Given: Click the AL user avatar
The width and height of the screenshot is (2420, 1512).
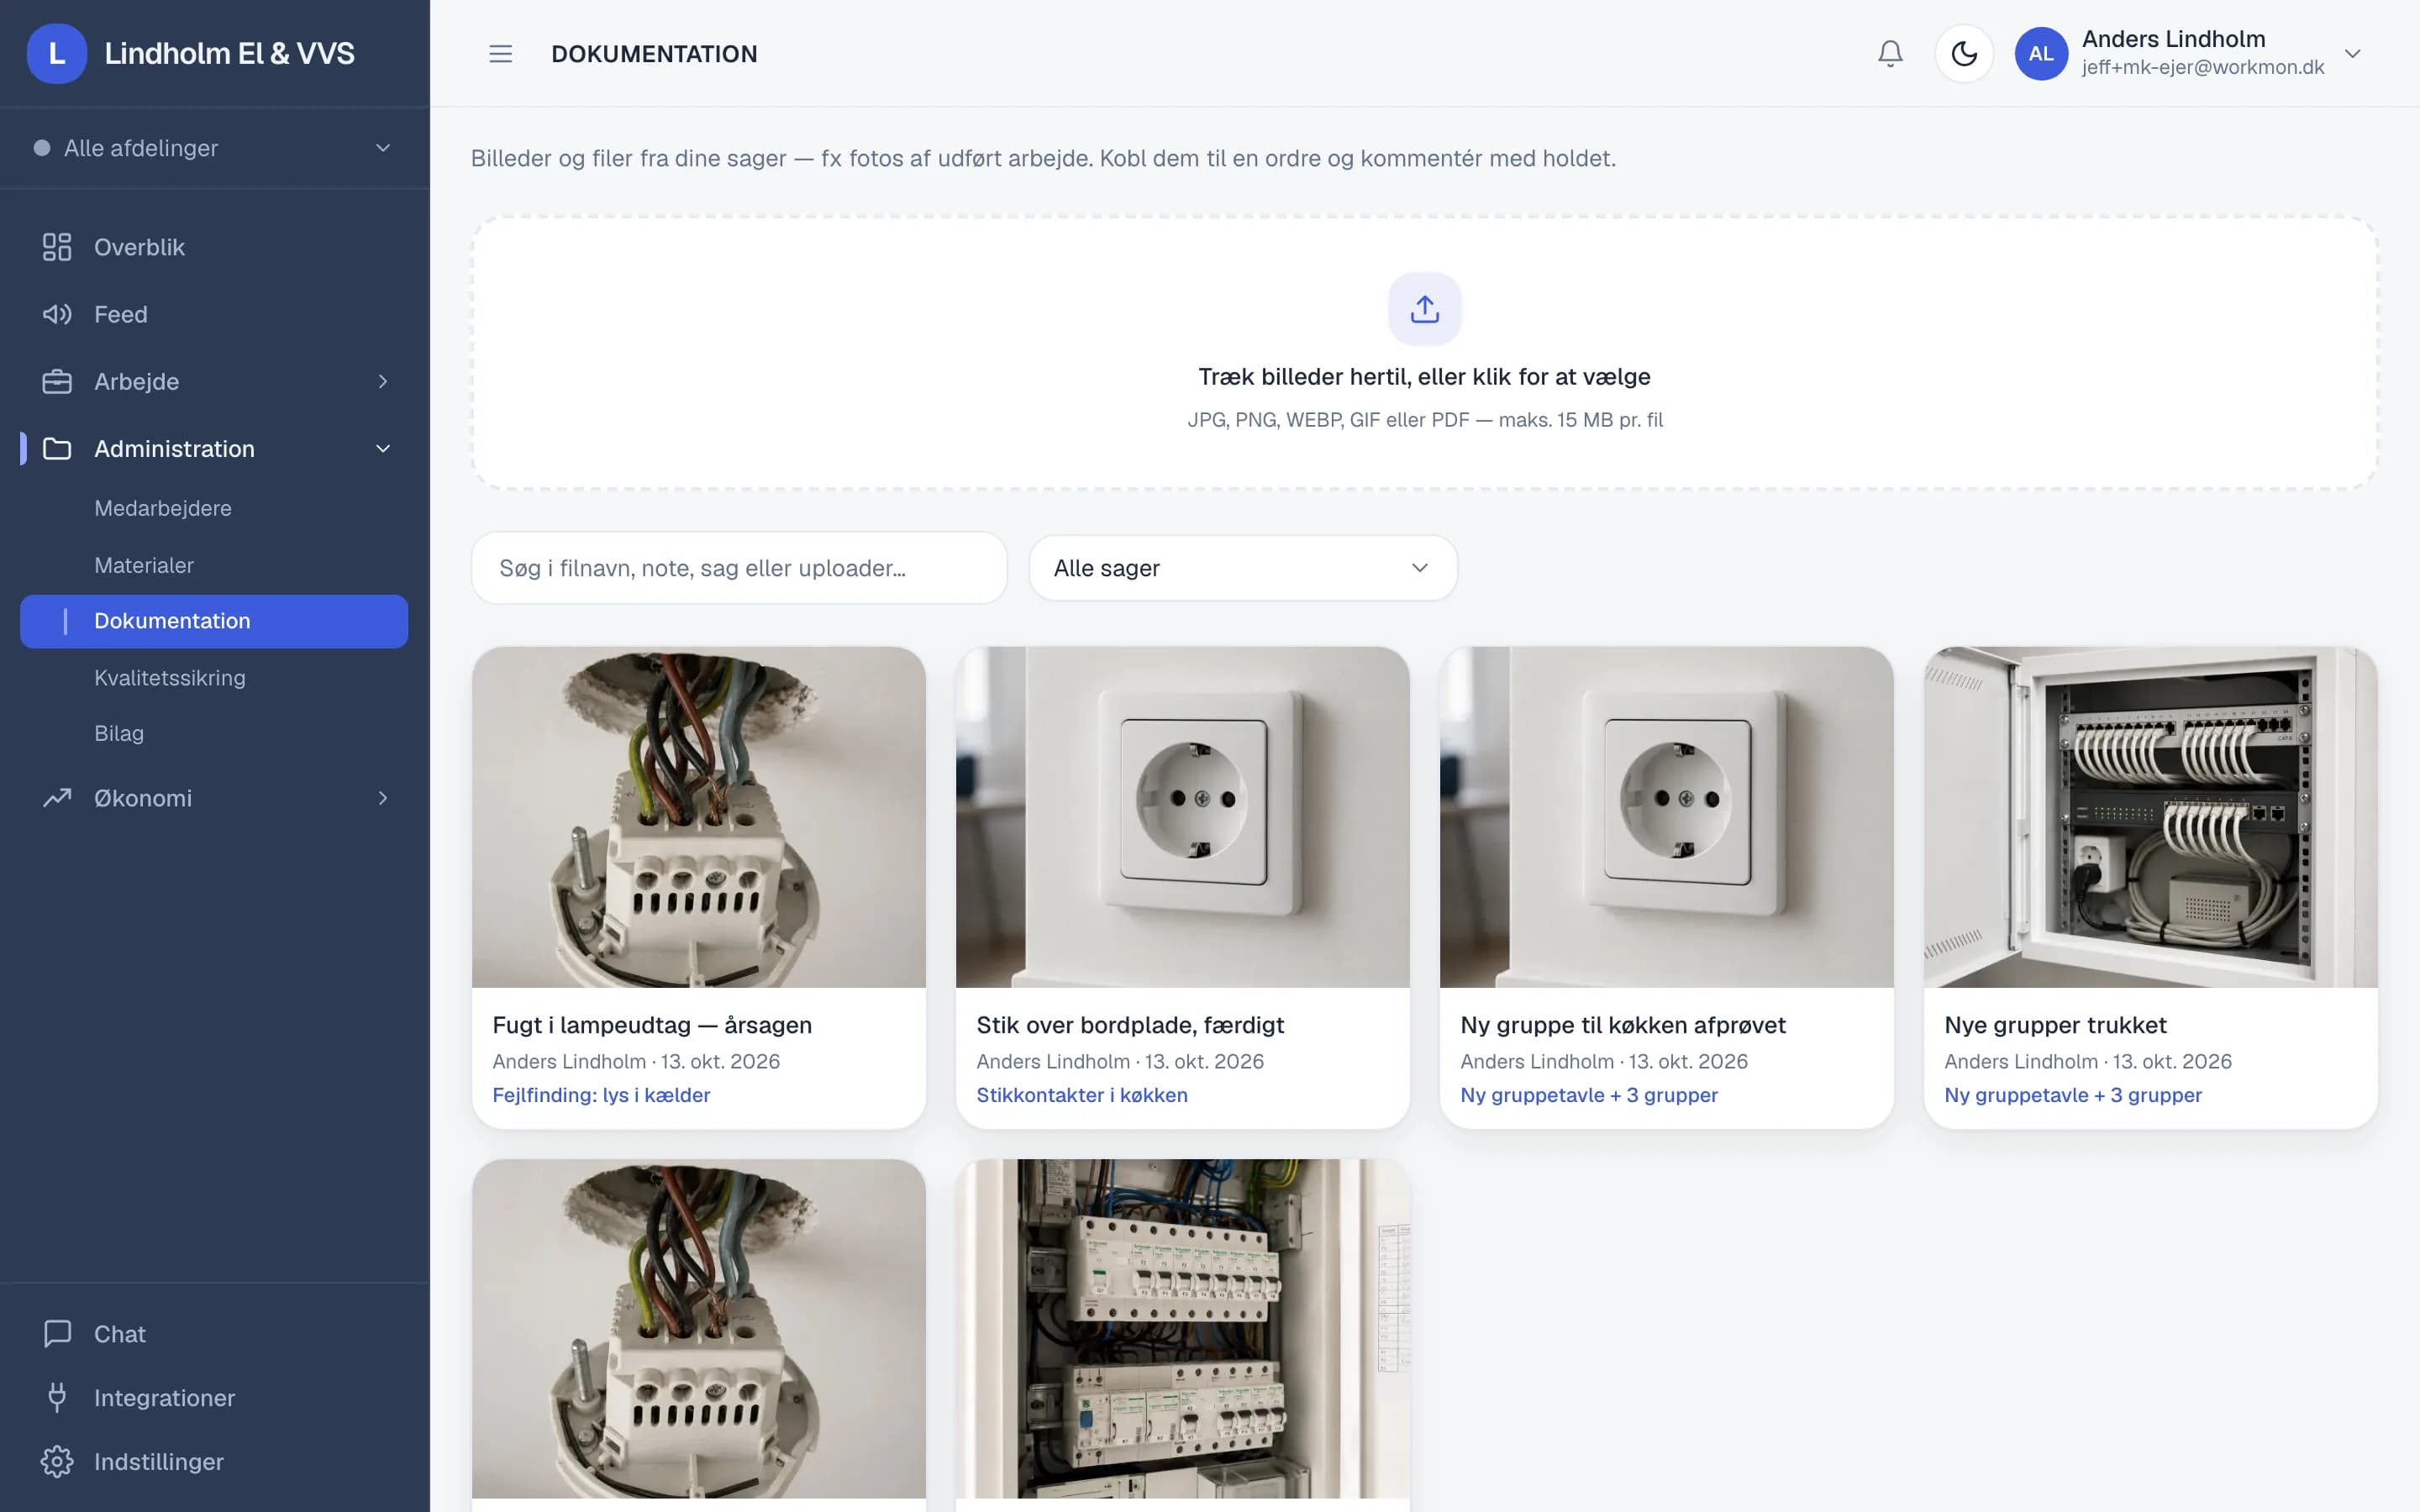Looking at the screenshot, I should point(2041,54).
